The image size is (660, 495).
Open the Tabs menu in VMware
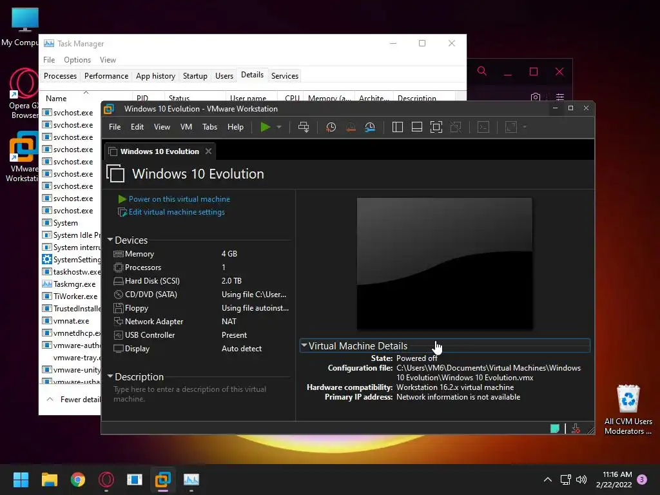click(209, 127)
